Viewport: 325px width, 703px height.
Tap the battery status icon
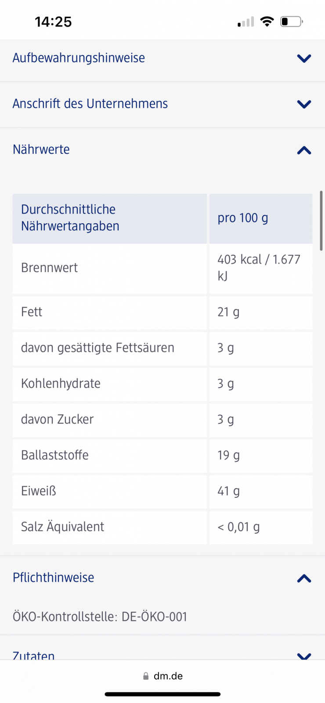pyautogui.click(x=291, y=22)
